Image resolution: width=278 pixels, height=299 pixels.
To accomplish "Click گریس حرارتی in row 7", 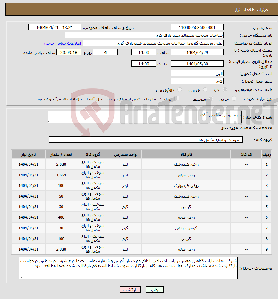I will [x=186, y=228].
